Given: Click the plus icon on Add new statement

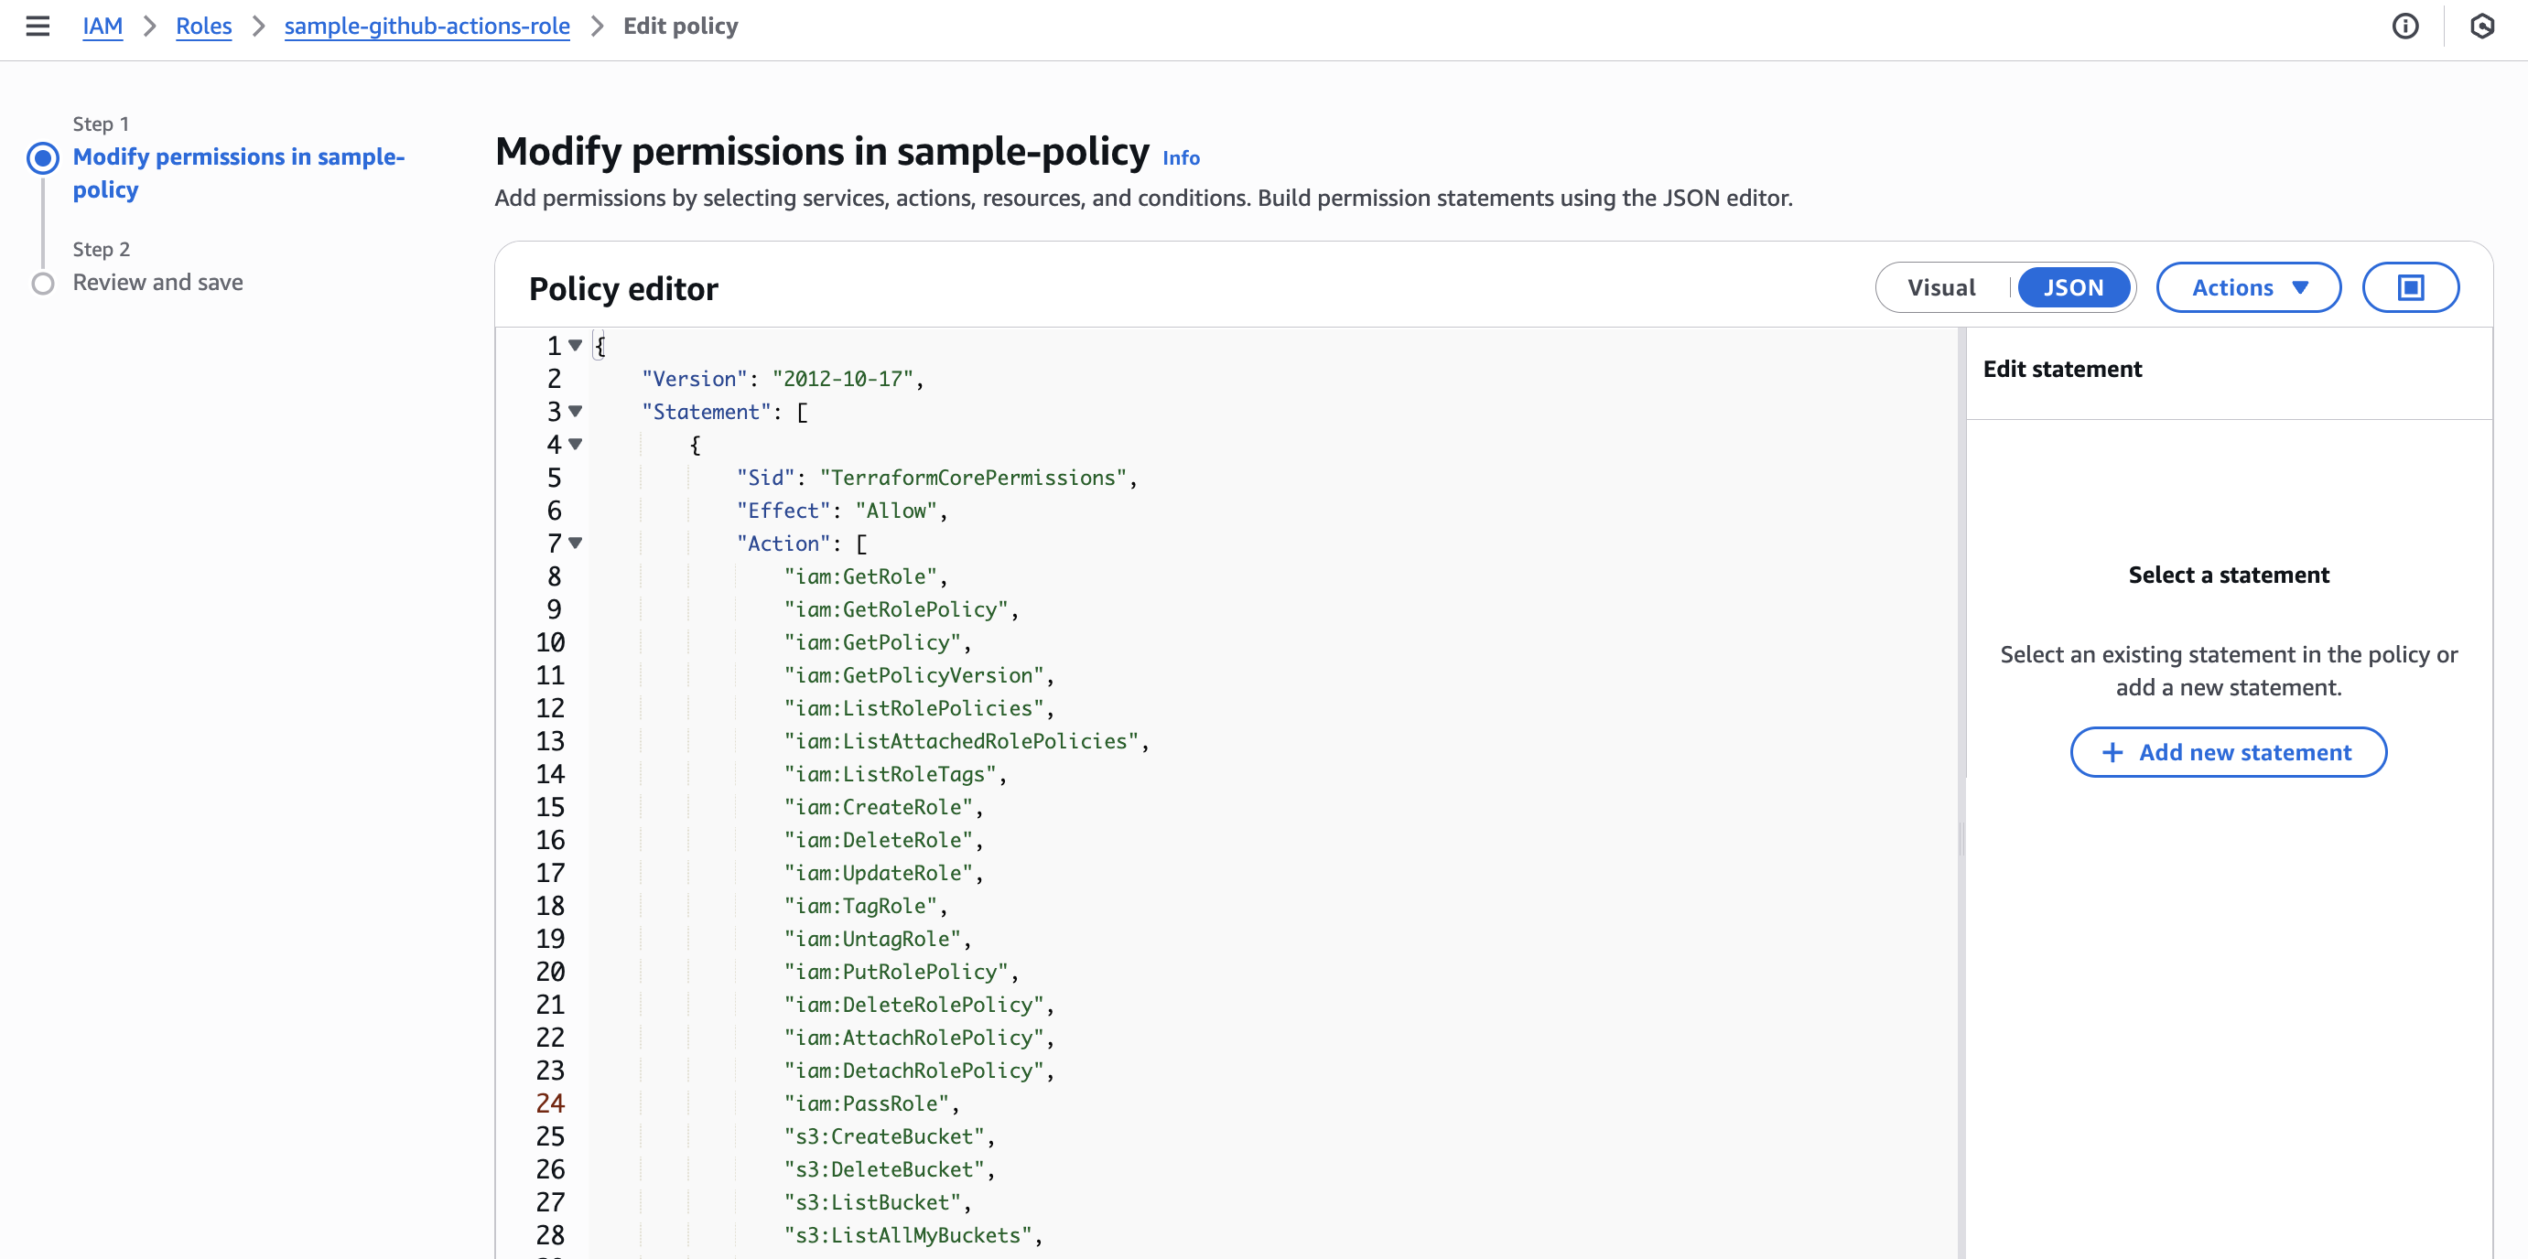Looking at the screenshot, I should (2111, 752).
